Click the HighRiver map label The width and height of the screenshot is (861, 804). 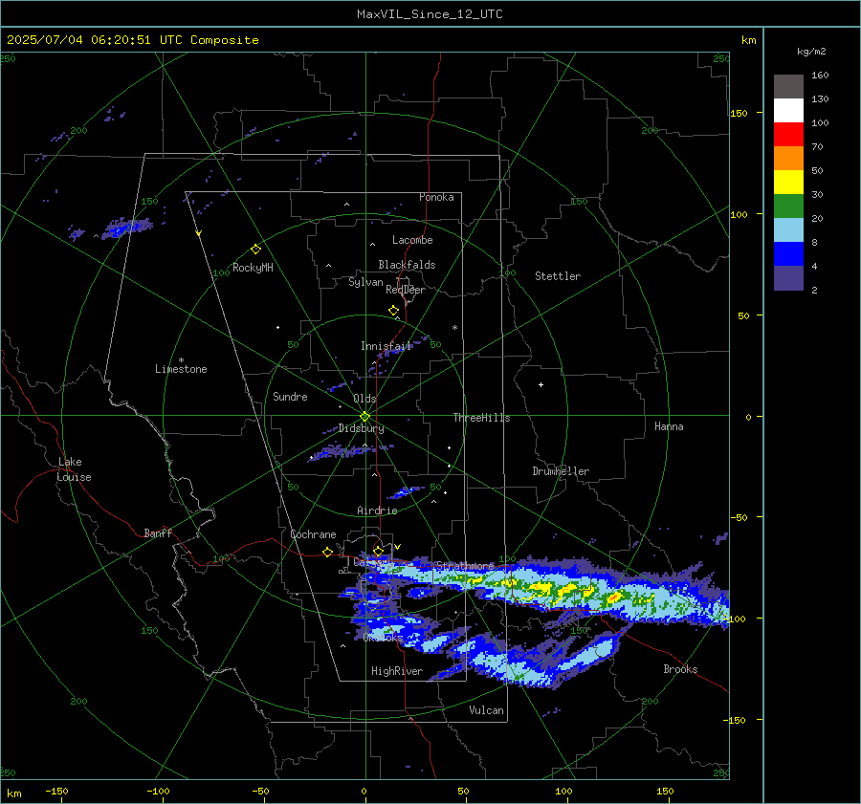point(397,671)
